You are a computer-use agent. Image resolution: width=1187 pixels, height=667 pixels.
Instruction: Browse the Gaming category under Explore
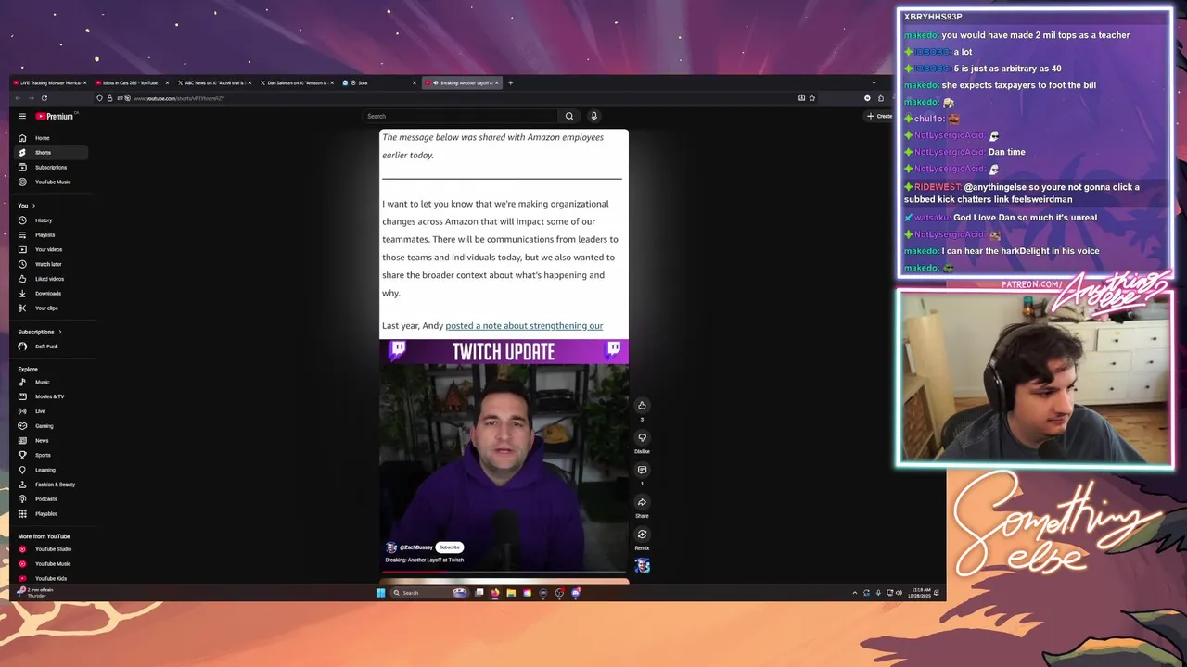(x=51, y=426)
